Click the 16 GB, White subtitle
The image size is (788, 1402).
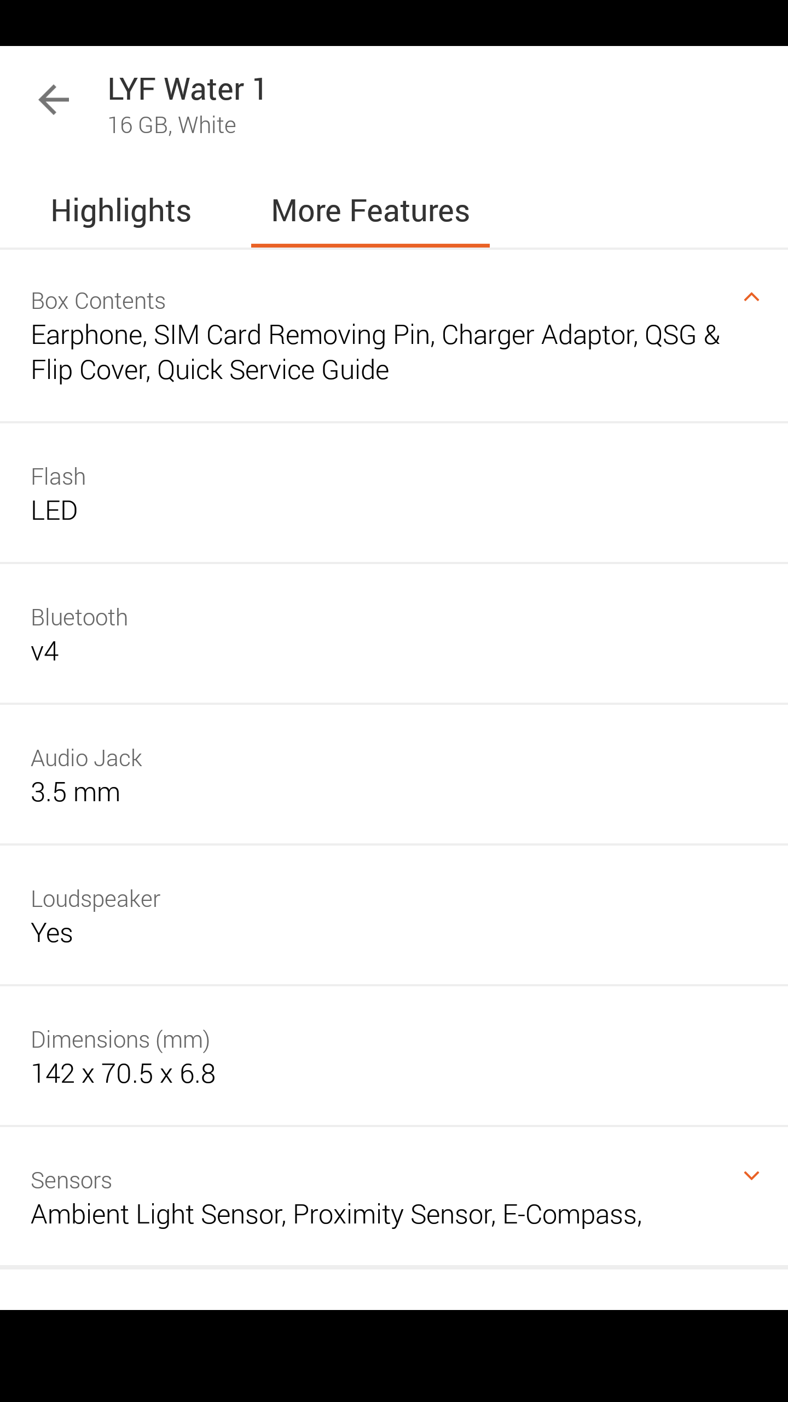(172, 125)
